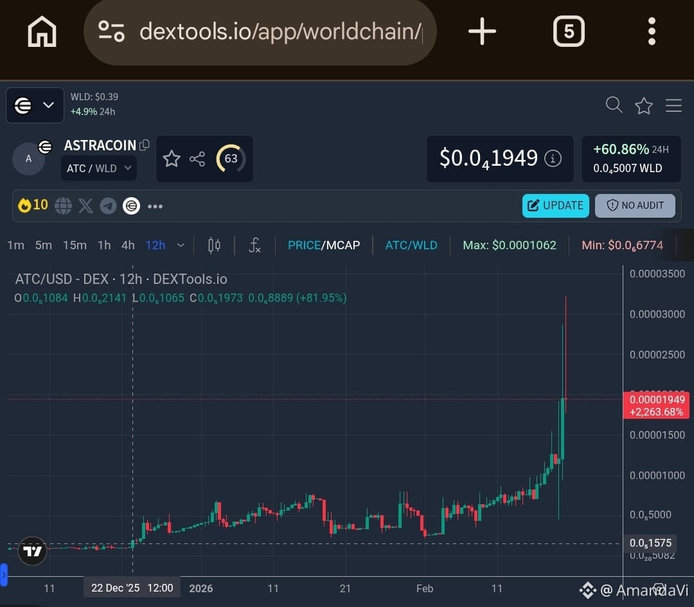Image resolution: width=694 pixels, height=607 pixels.
Task: Click the TradingView logo on chart
Action: click(32, 551)
